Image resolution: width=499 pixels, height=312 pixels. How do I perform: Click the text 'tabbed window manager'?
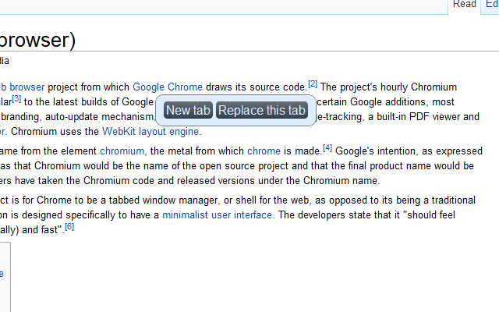pyautogui.click(x=164, y=200)
